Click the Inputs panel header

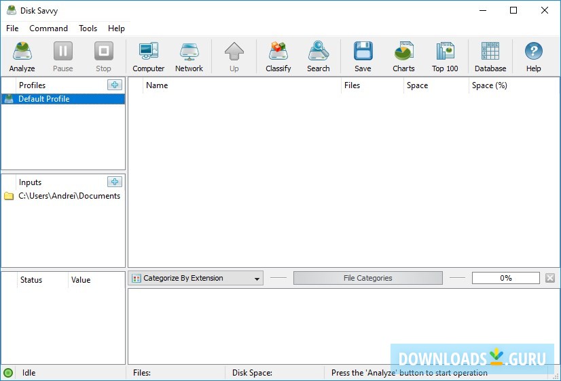[x=30, y=182]
